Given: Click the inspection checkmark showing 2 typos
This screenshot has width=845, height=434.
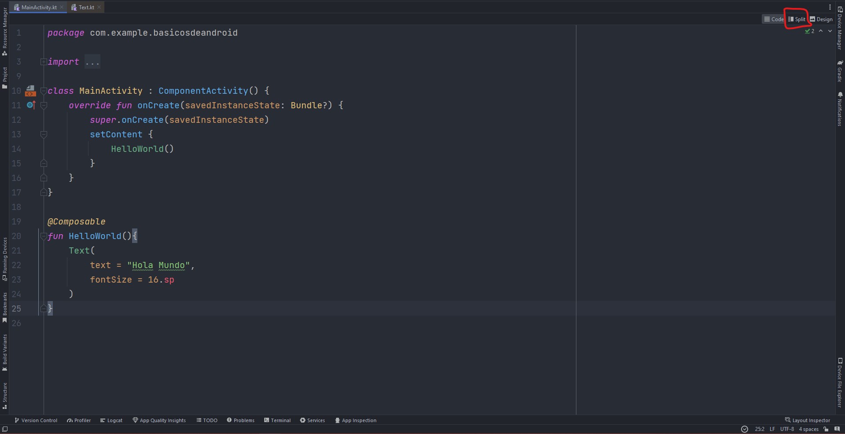Looking at the screenshot, I should coord(809,31).
